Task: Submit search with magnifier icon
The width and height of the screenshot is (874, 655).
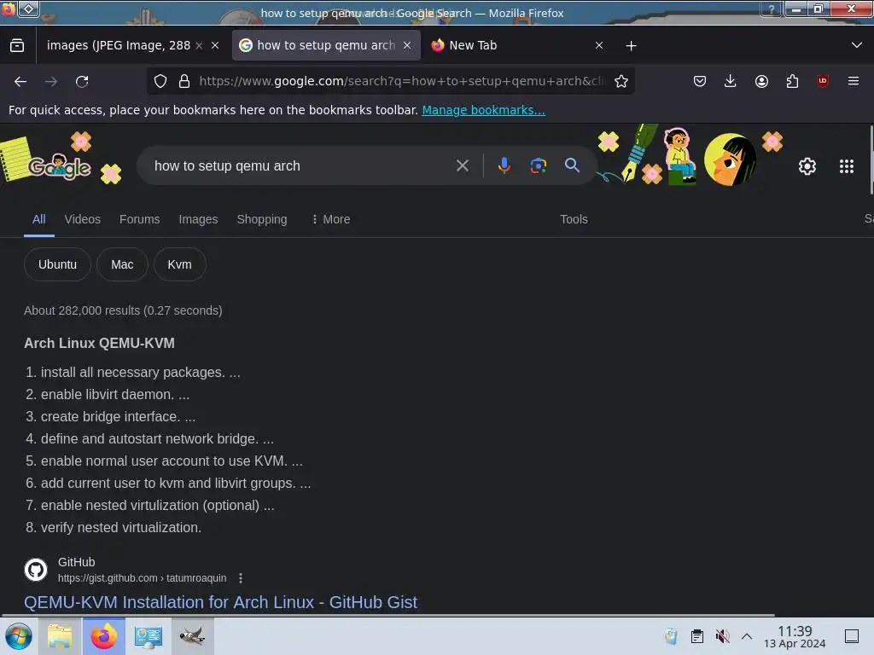Action: tap(572, 165)
